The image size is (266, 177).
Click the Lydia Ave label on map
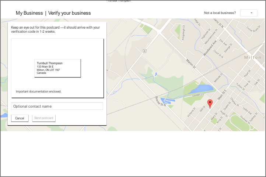point(247,110)
